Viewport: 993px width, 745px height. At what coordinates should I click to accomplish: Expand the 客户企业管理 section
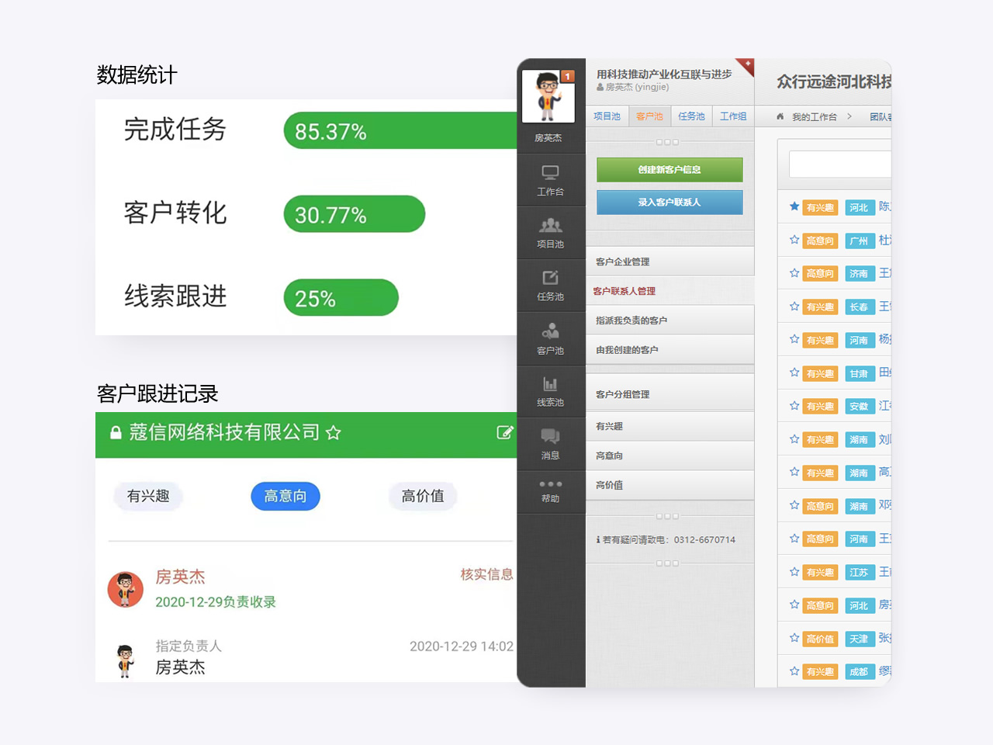click(x=669, y=262)
